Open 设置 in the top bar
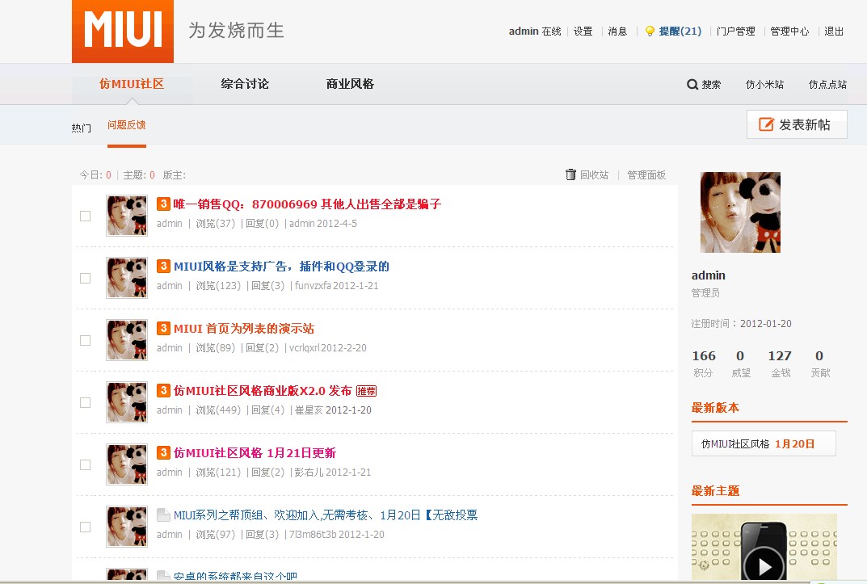The image size is (867, 584). 583,32
